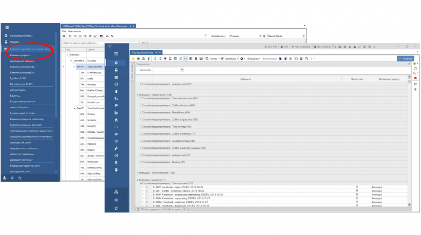The width and height of the screenshot is (421, 235).
Task: Select Leads row in Menu Designer tree
Action: 90,79
